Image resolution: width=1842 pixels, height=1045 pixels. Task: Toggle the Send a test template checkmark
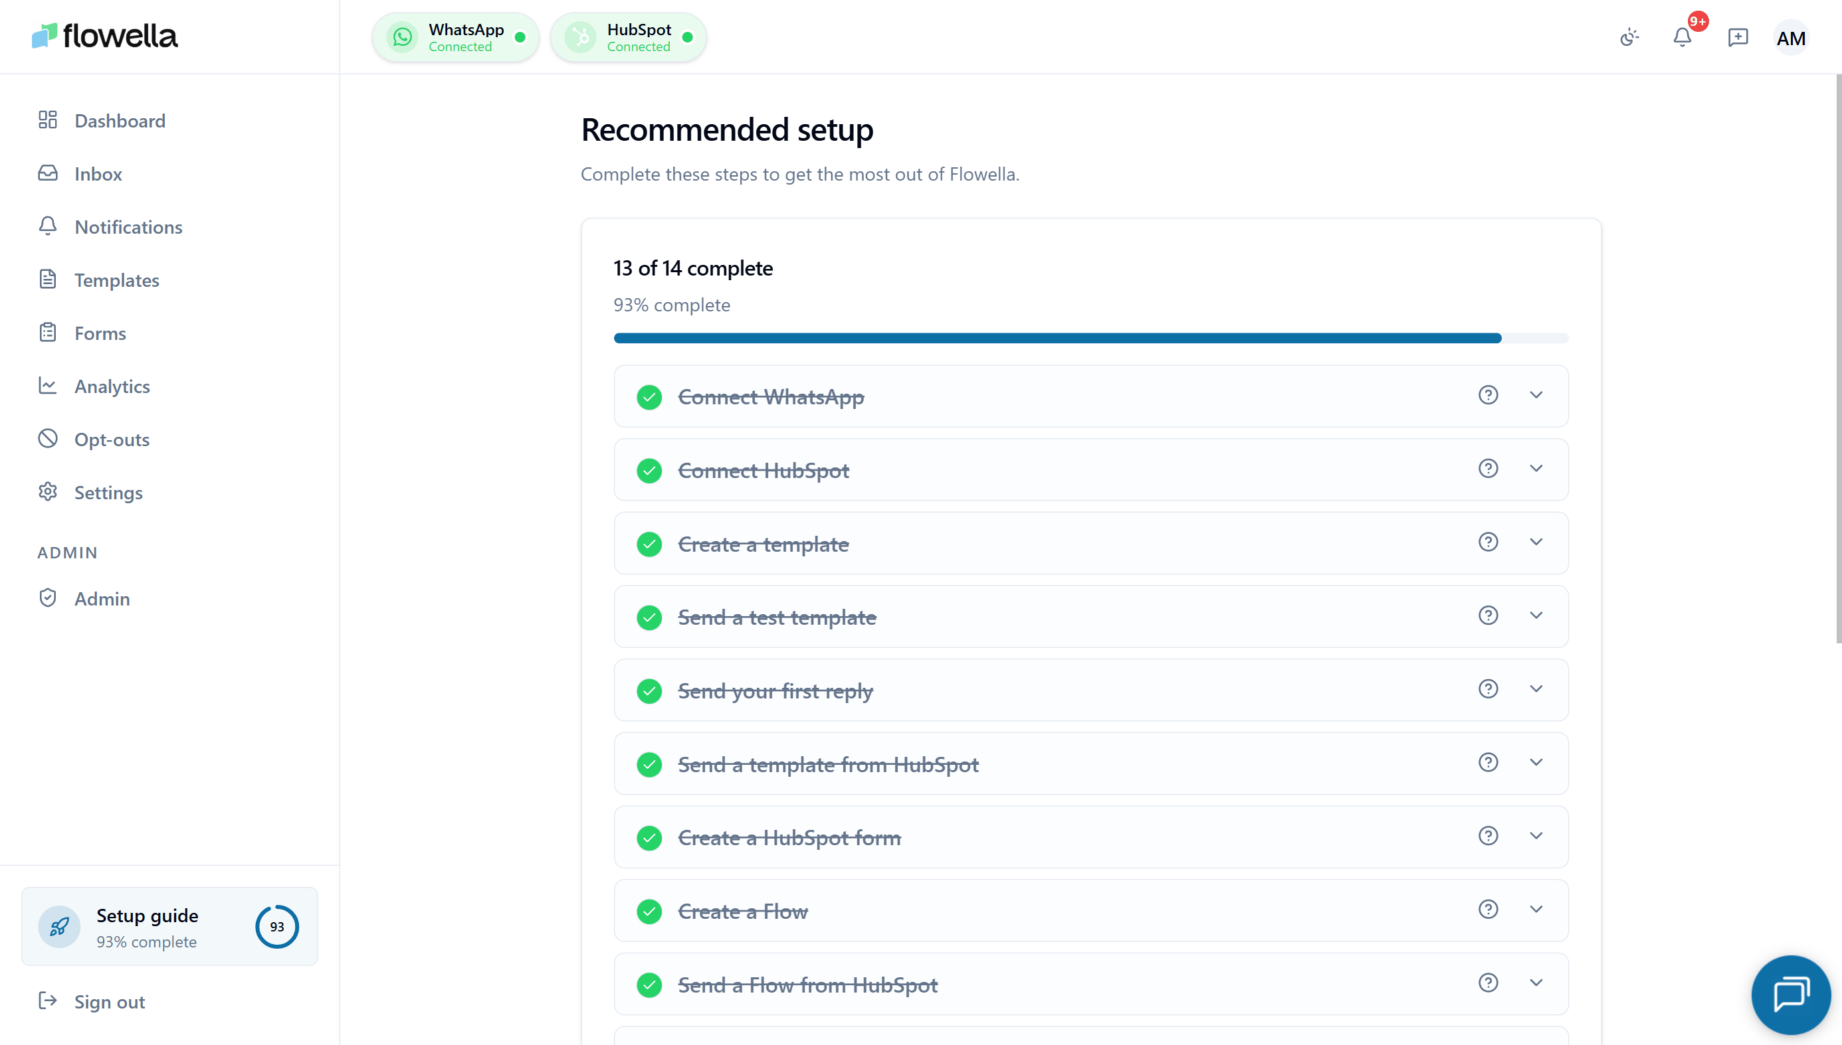click(649, 617)
